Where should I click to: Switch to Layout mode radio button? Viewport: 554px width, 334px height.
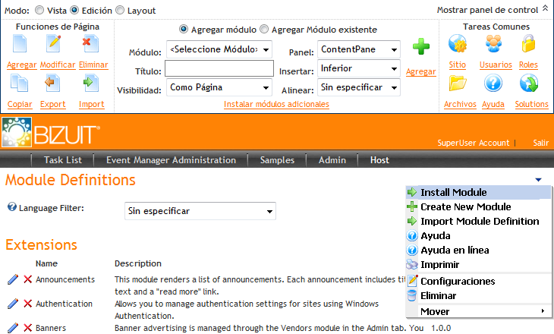[120, 11]
